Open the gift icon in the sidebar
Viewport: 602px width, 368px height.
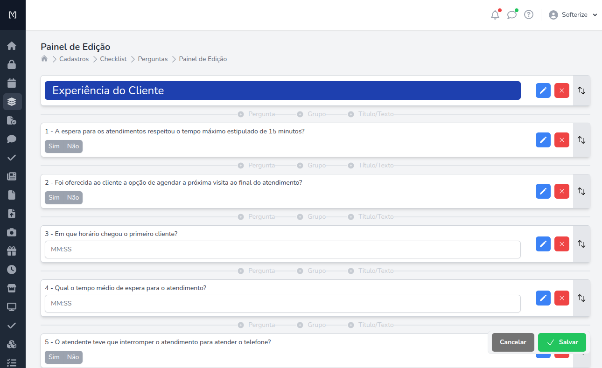[12, 251]
